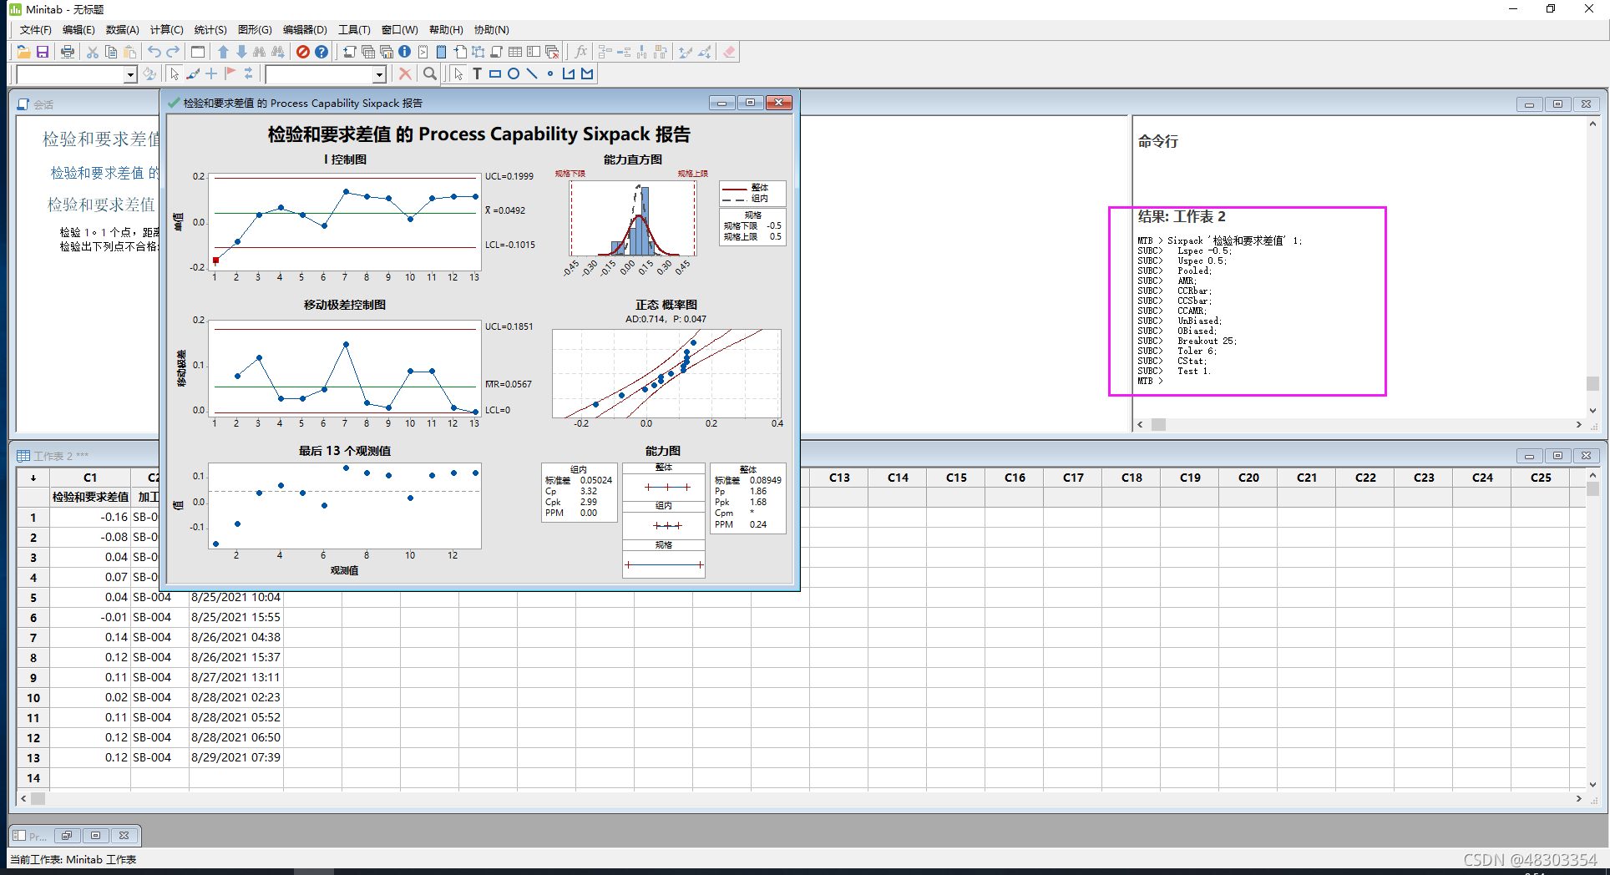Click the worksheet horizontal scrollbar right arrow

pyautogui.click(x=1579, y=798)
